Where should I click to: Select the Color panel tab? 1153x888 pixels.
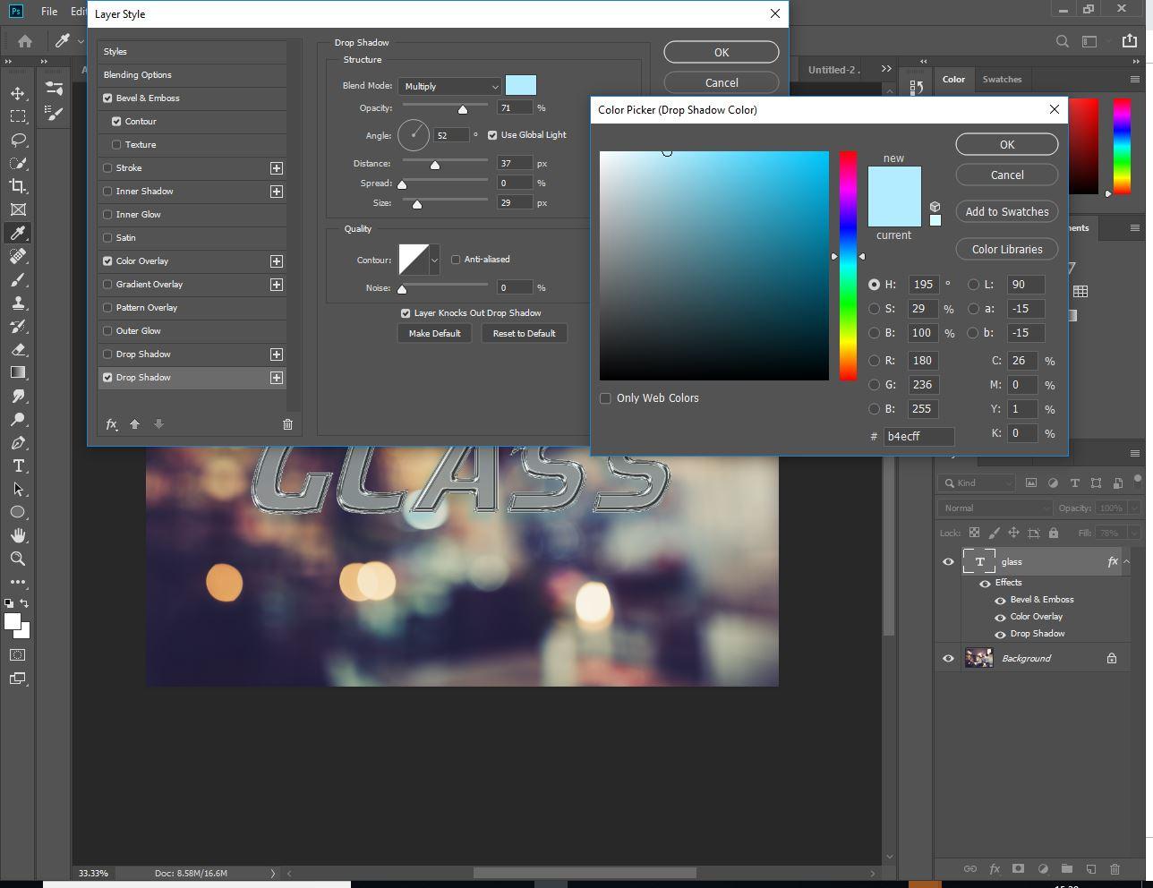pyautogui.click(x=953, y=79)
